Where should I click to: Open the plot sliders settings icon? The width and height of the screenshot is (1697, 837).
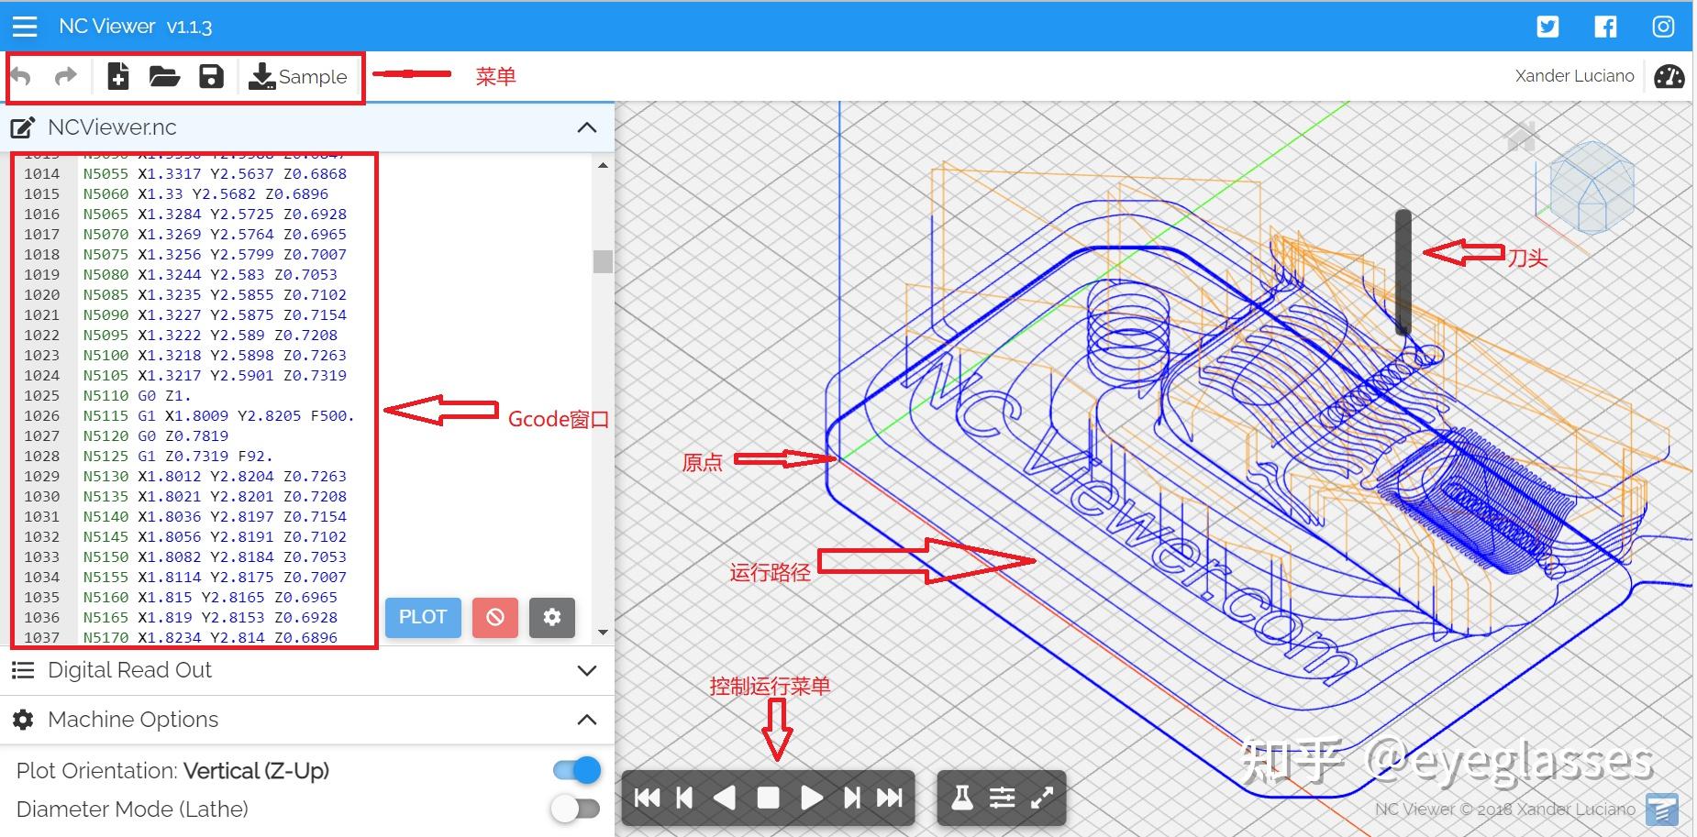1002,798
